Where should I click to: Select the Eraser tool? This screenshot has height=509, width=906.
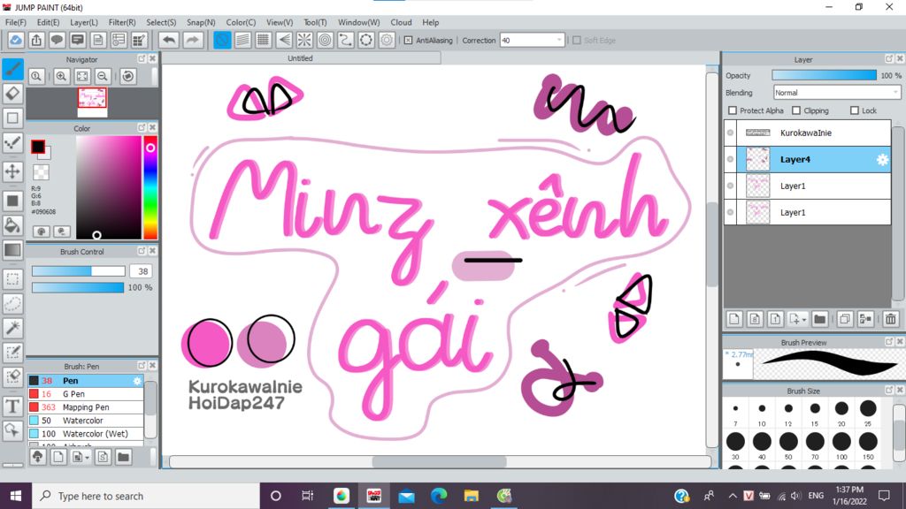click(x=12, y=94)
